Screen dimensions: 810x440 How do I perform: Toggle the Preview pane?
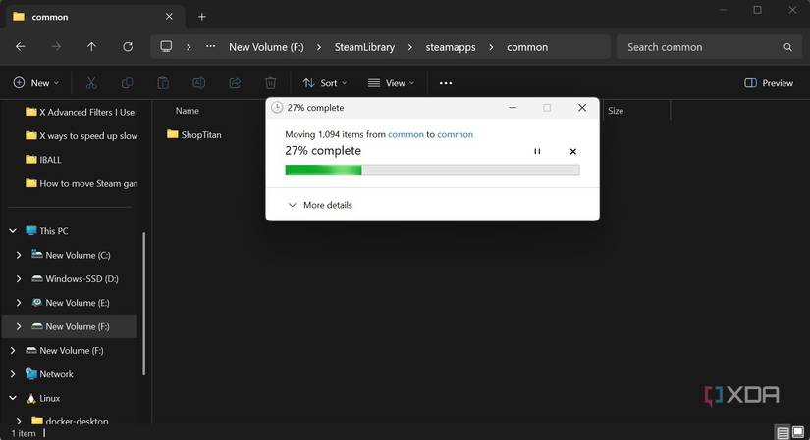[x=769, y=83]
